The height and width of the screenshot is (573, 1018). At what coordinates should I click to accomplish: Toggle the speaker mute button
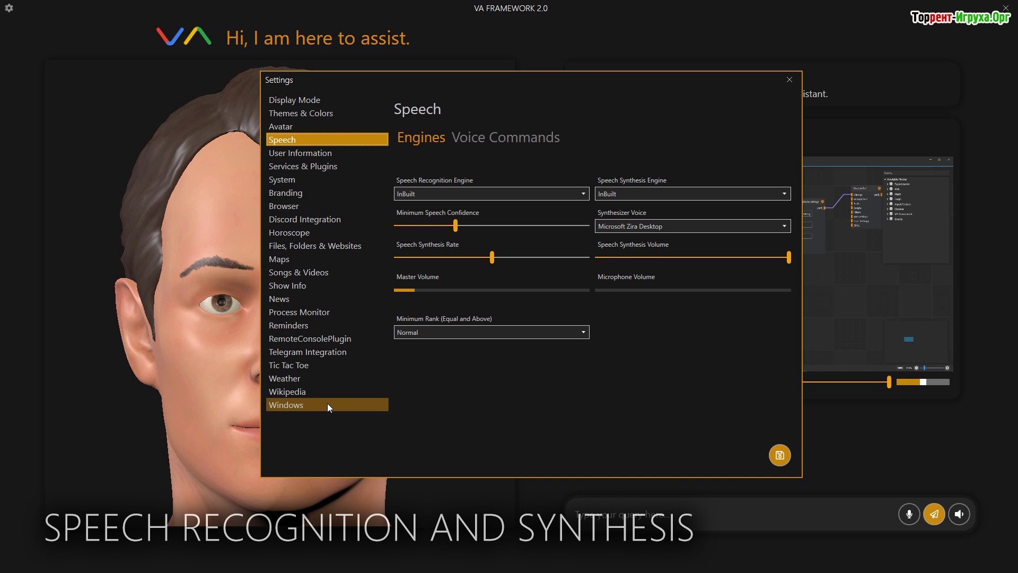pyautogui.click(x=959, y=514)
